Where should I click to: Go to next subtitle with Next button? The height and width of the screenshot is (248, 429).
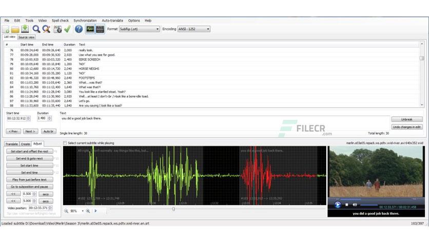click(30, 131)
